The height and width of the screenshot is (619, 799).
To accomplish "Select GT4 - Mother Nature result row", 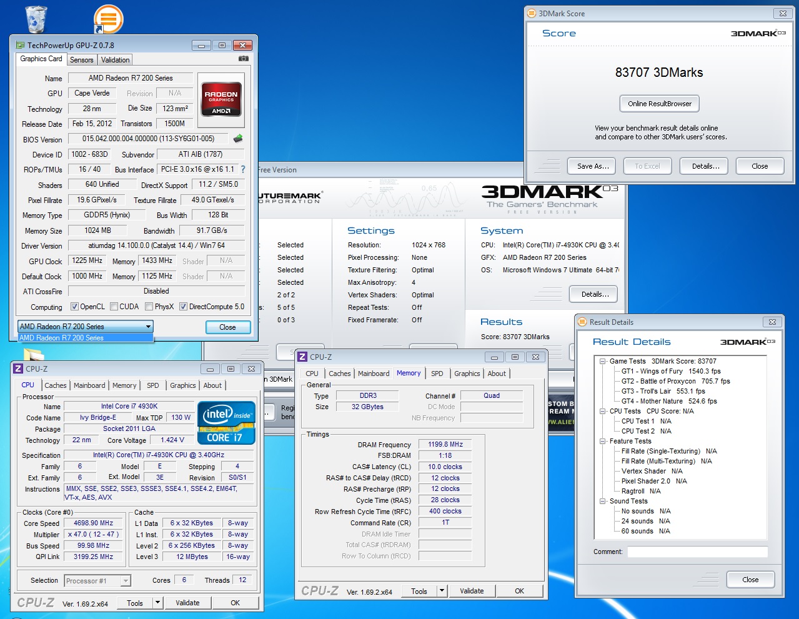I will [668, 401].
